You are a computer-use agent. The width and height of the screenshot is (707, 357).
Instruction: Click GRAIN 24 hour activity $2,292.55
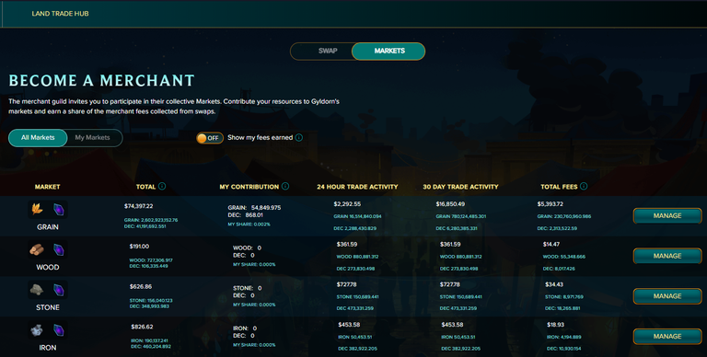click(x=347, y=203)
